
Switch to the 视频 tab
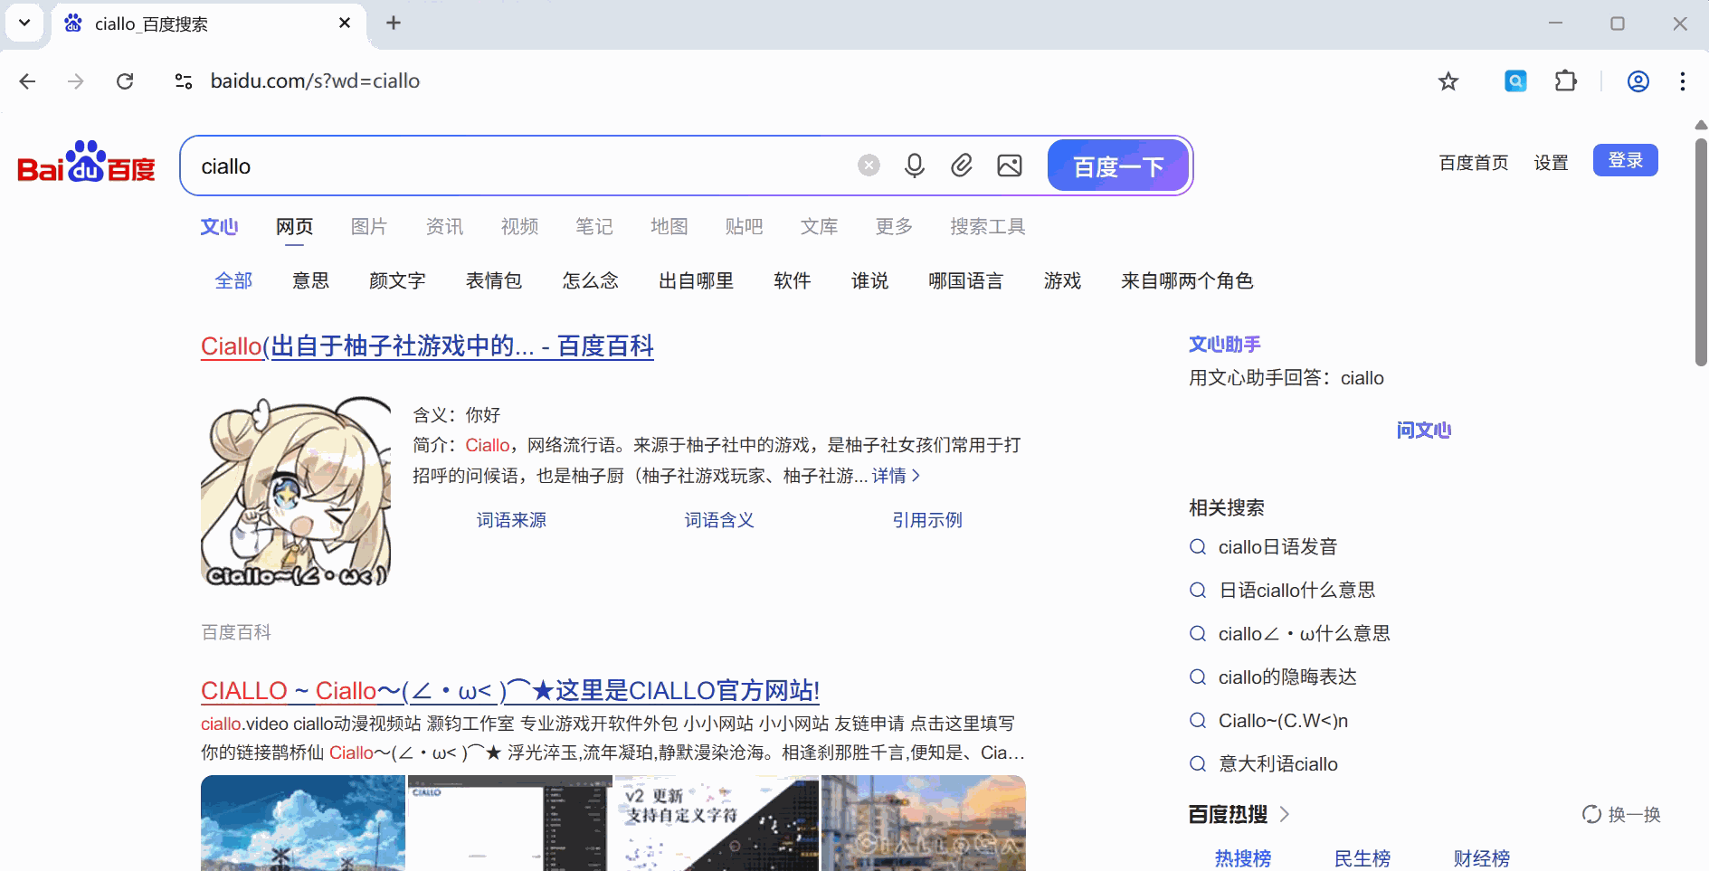tap(518, 227)
